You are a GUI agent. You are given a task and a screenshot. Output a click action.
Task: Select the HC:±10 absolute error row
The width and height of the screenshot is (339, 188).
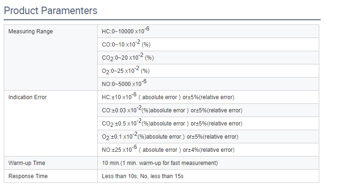point(208,97)
